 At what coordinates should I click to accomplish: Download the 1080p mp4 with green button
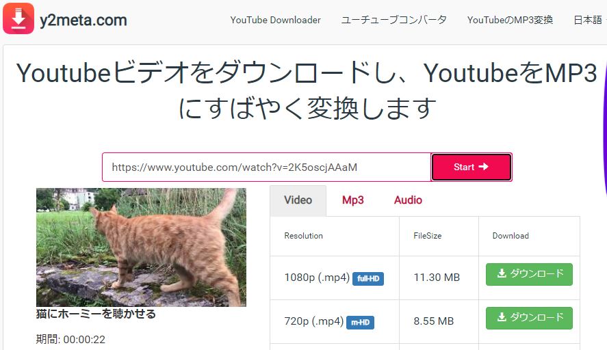(529, 274)
